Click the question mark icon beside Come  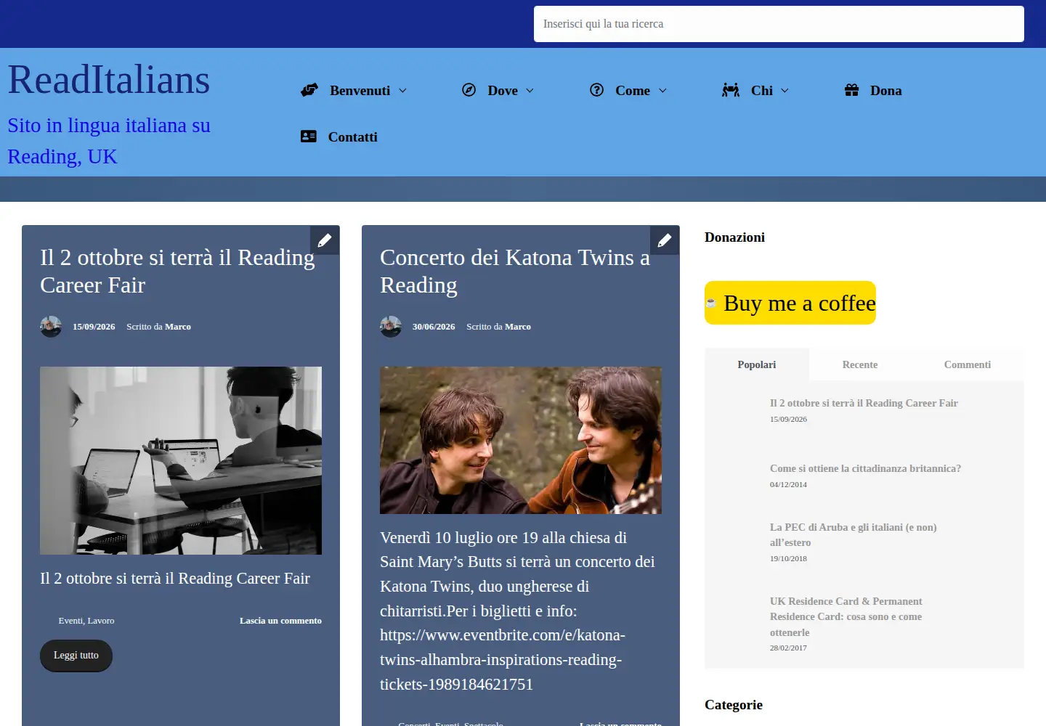tap(597, 90)
